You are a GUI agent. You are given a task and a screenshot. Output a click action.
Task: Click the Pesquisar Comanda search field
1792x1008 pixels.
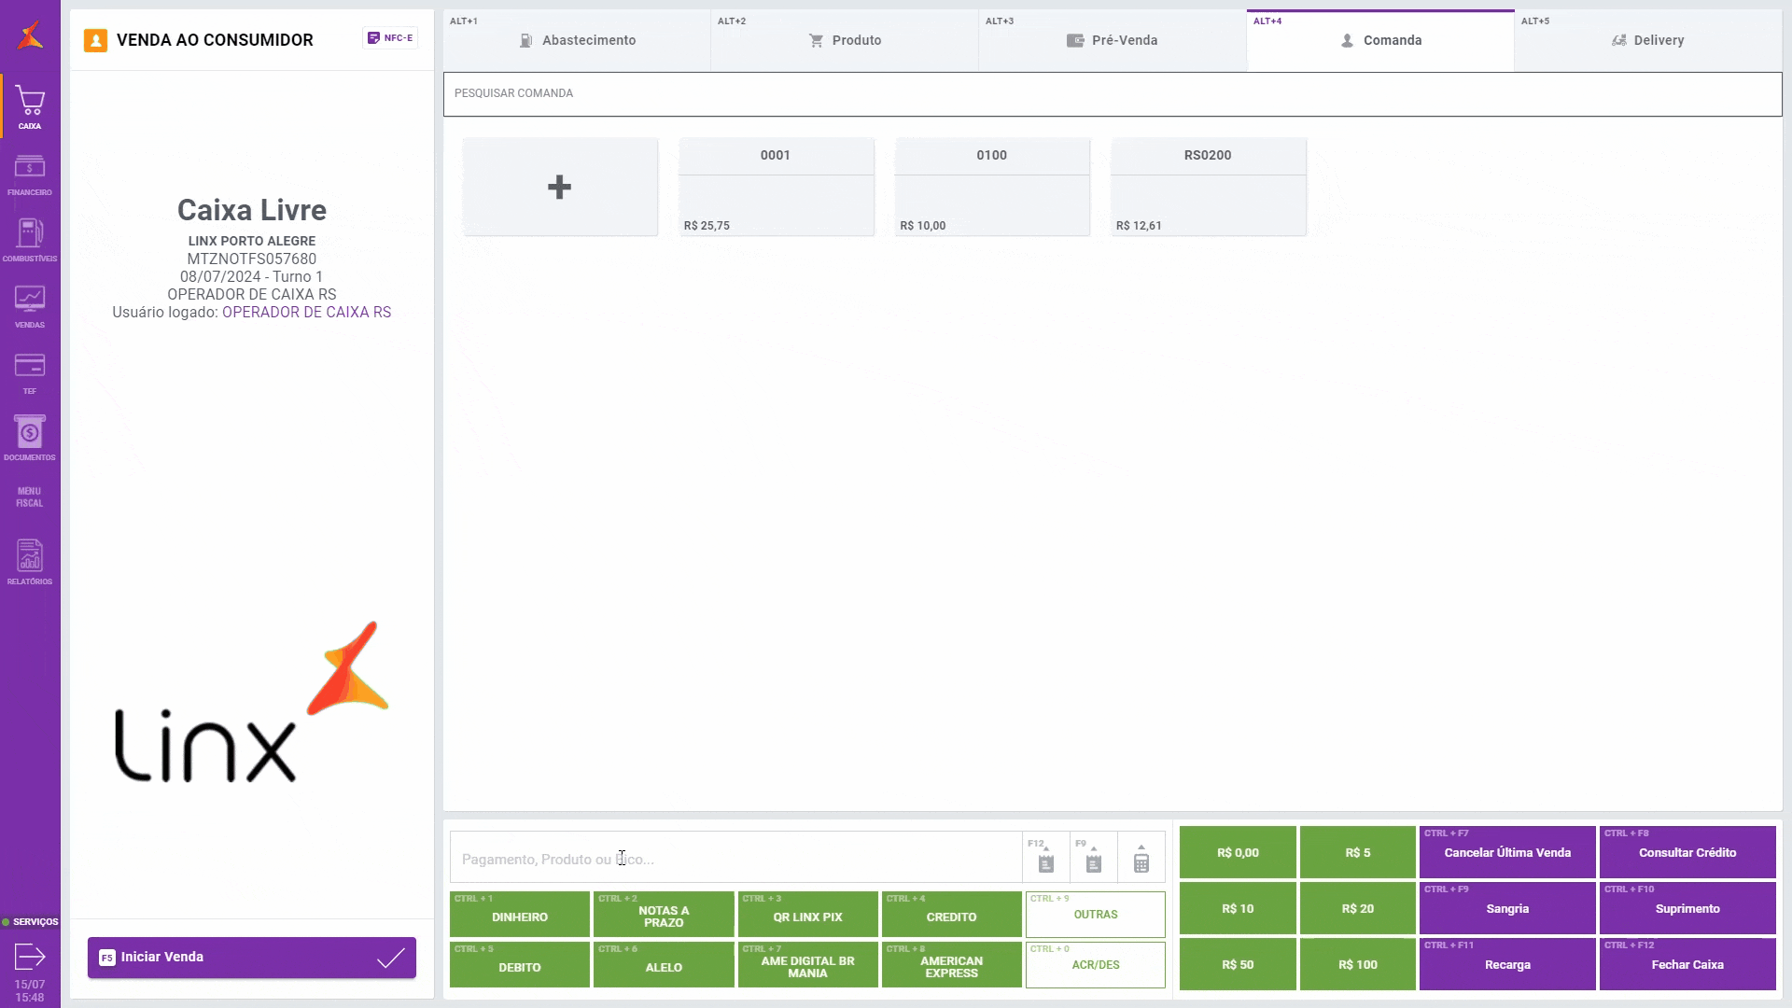coord(1111,93)
